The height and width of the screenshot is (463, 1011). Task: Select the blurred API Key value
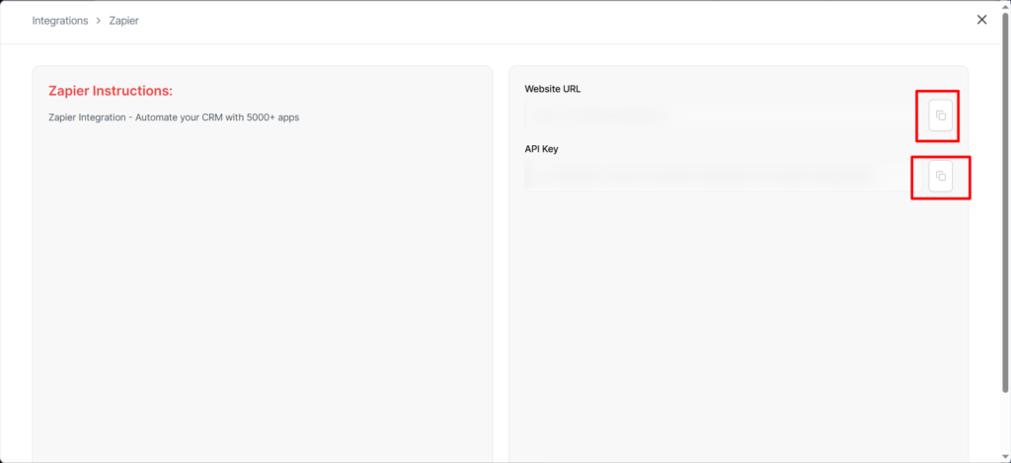(696, 177)
